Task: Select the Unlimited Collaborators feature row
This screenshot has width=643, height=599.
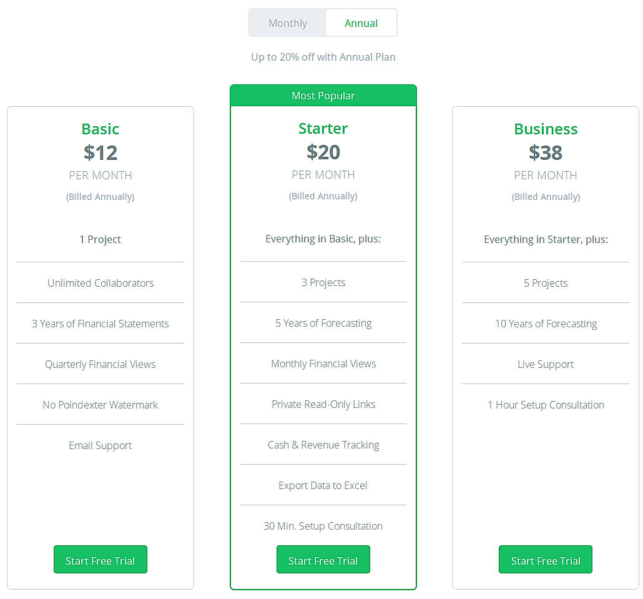Action: (x=100, y=283)
